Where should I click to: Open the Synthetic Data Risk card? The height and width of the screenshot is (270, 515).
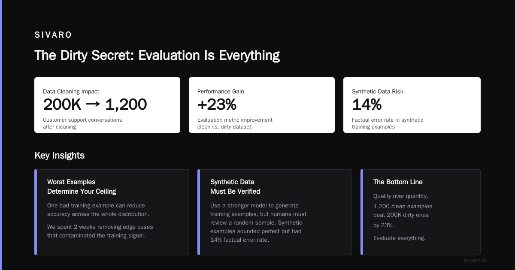coord(412,105)
